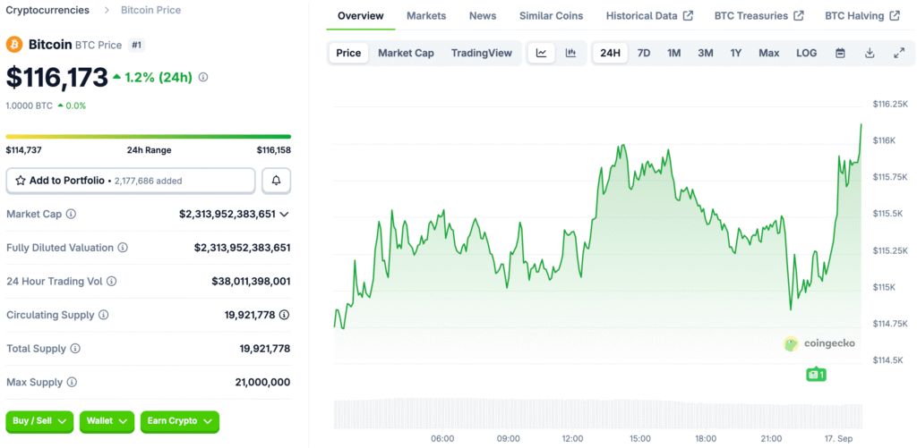Switch to candlestick chart icon
The image size is (917, 448).
click(x=570, y=53)
